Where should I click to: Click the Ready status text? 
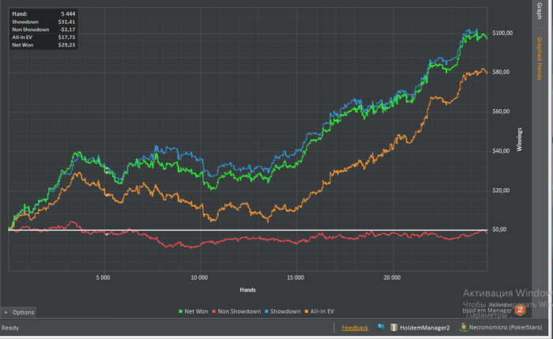[x=9, y=328]
